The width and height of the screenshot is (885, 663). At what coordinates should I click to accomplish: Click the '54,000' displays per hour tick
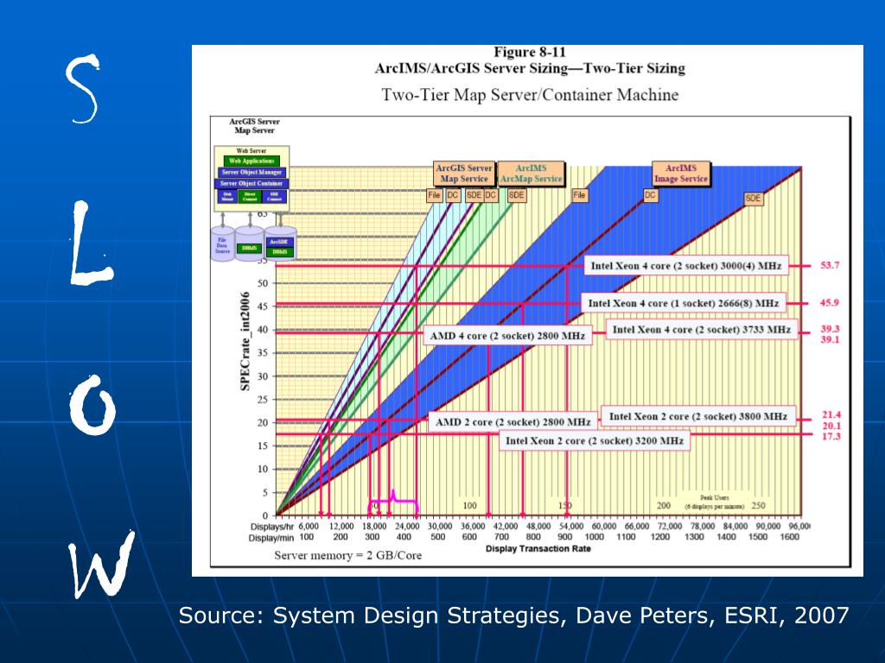pos(570,526)
